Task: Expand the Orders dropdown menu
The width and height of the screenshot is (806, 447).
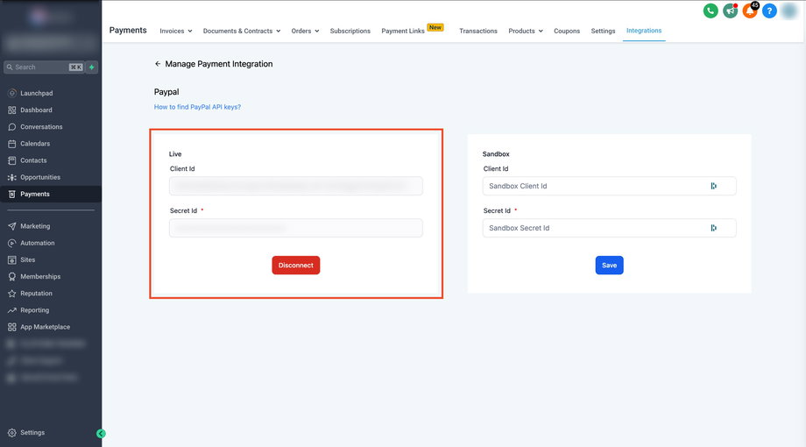Action: coord(305,31)
